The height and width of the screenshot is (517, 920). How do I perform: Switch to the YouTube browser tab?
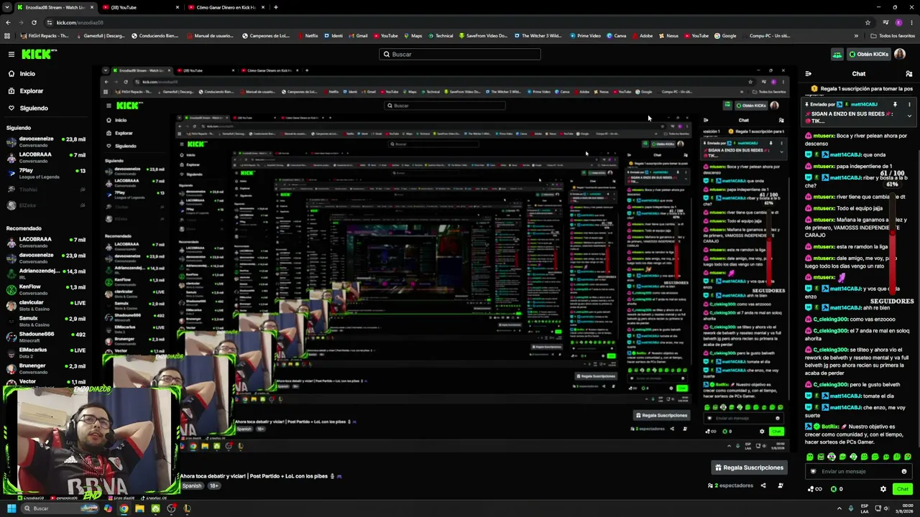pyautogui.click(x=140, y=7)
